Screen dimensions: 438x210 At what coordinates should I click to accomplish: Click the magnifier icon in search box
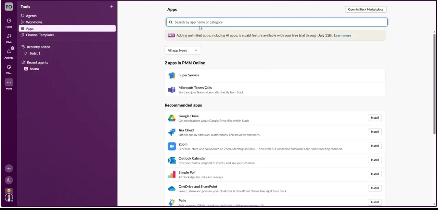click(171, 22)
